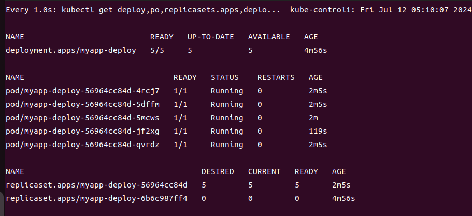472x216 pixels.
Task: Select replicaset.apps/myapp-deploy-56964cc84d
Action: pyautogui.click(x=96, y=185)
